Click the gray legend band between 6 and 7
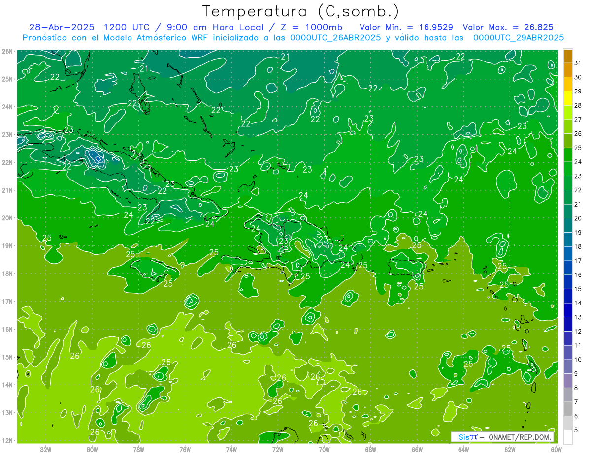591x456 pixels. pos(568,409)
